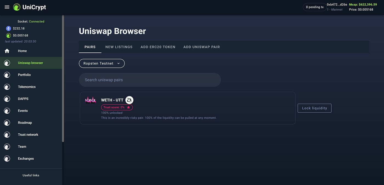
Task: Click the Ethereum price icon
Action: click(9, 28)
